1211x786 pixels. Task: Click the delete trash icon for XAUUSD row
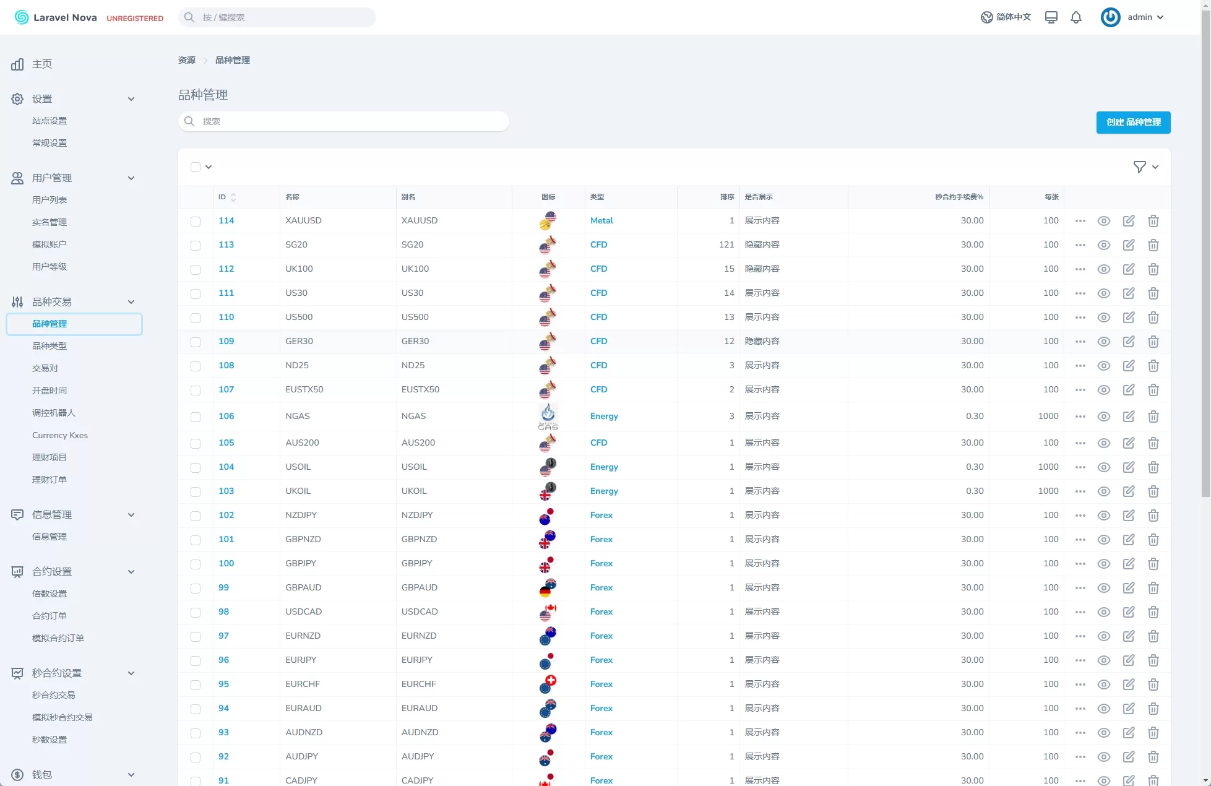(1153, 221)
